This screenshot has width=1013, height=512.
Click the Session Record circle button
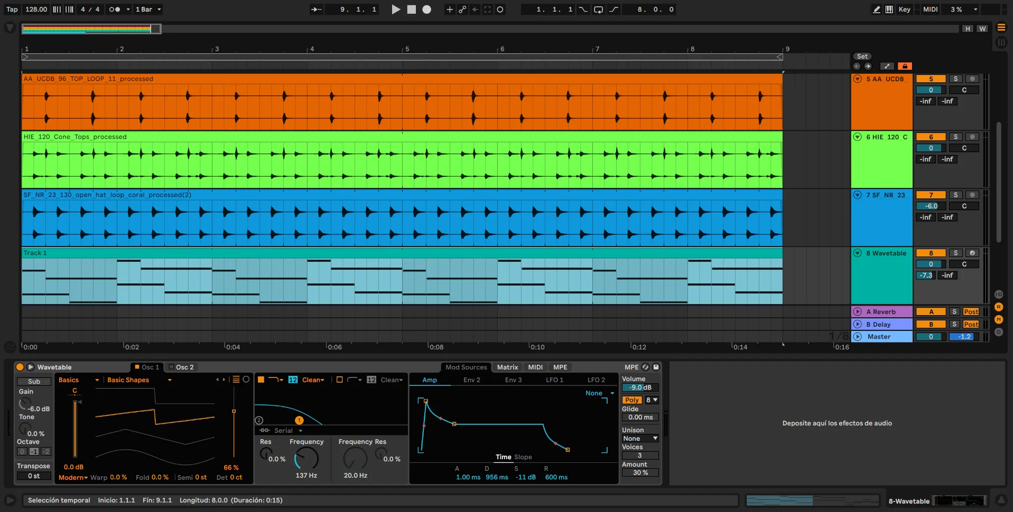pos(500,10)
